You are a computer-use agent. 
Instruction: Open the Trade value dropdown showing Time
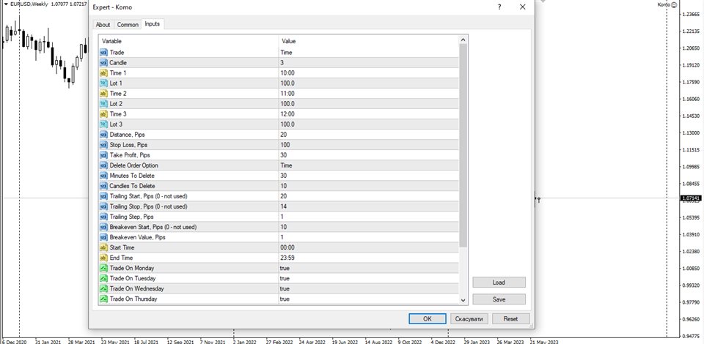click(x=367, y=53)
